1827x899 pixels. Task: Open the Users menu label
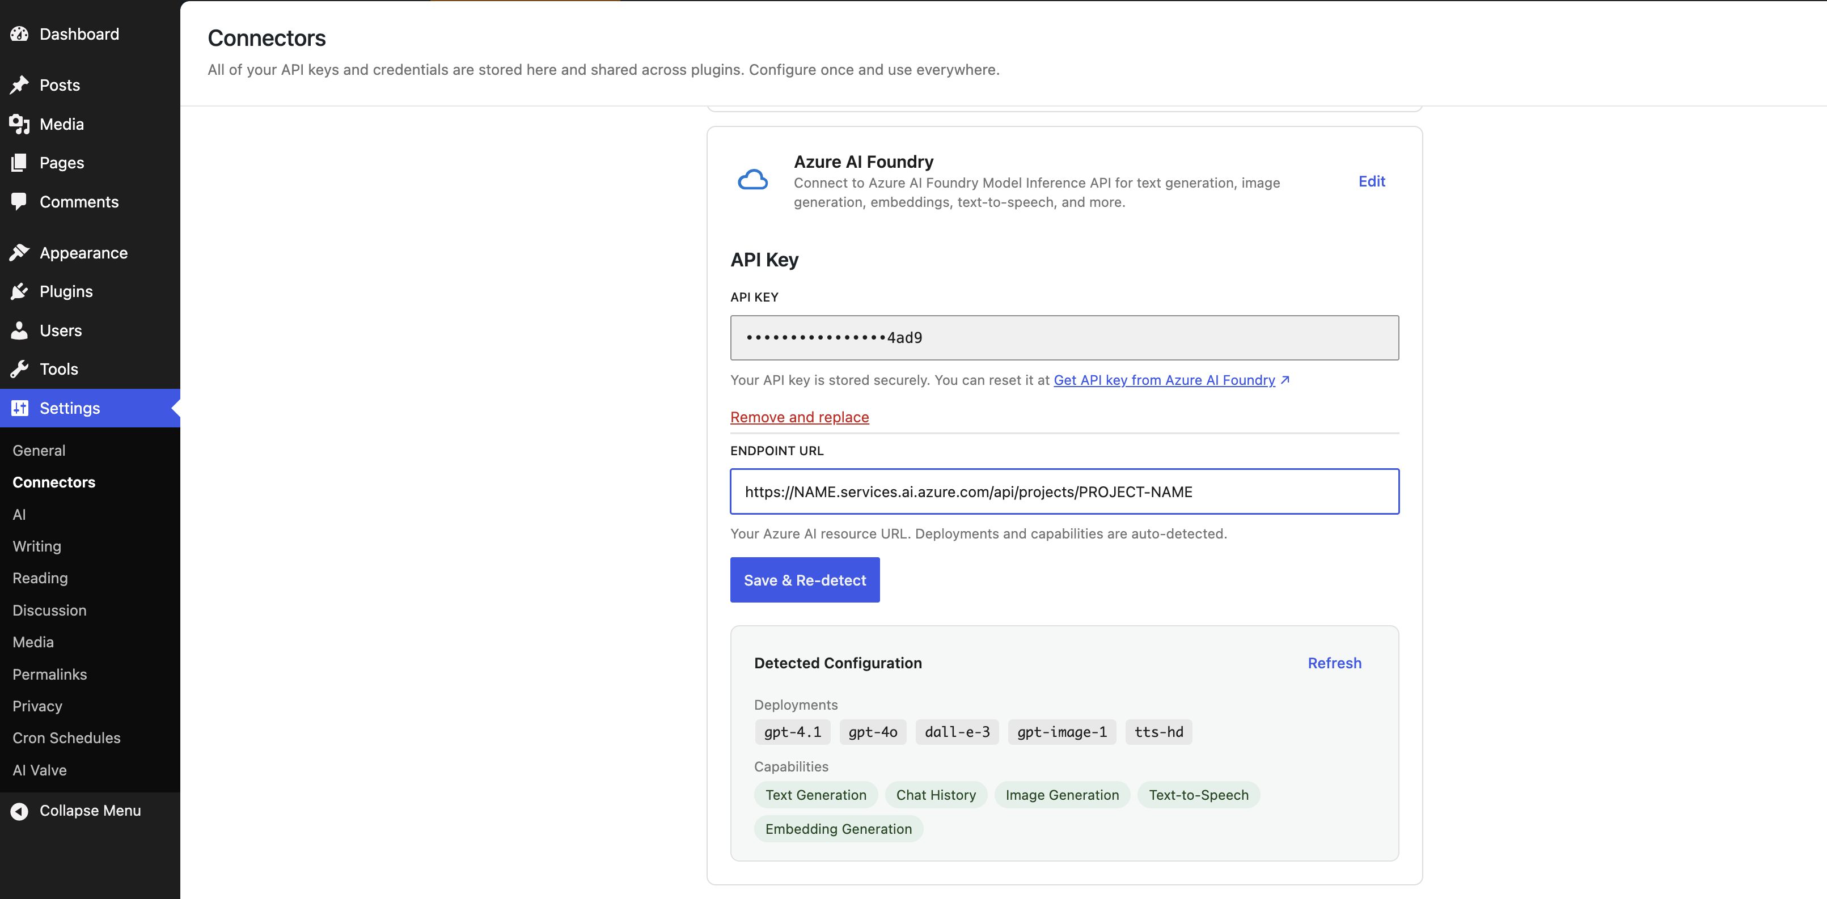60,330
